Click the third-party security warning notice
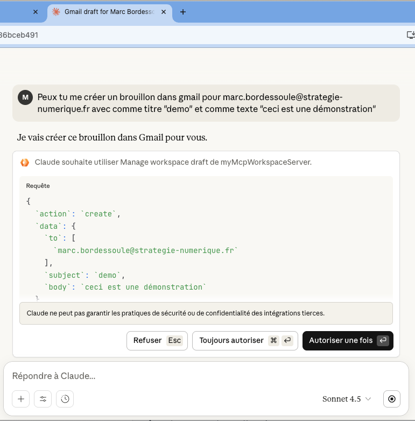Viewport: 415px width, 421px height. point(206,313)
